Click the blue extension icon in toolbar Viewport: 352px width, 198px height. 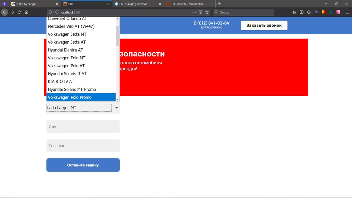[x=316, y=12]
